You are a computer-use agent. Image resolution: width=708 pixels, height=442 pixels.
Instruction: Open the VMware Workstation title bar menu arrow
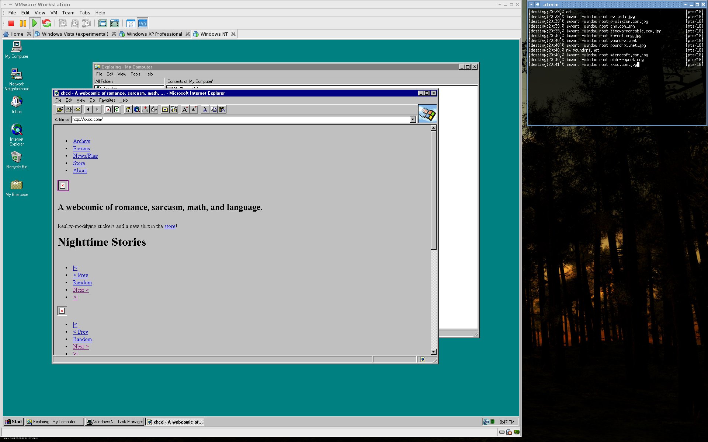(5, 4)
